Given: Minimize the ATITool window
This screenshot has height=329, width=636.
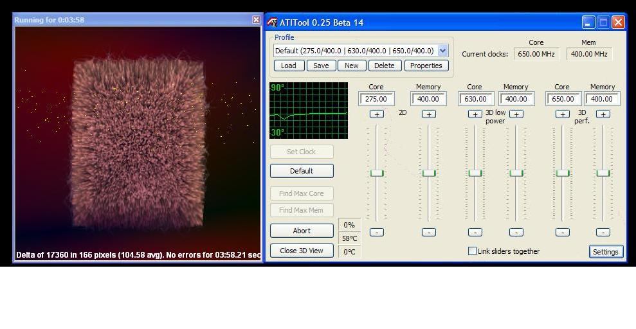Looking at the screenshot, I should (x=588, y=22).
